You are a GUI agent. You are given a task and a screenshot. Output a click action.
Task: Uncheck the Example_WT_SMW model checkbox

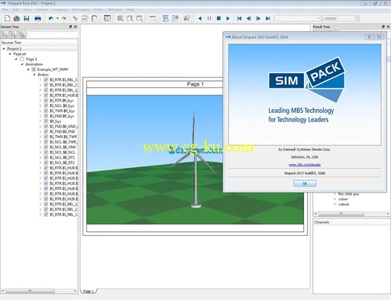pyautogui.click(x=34, y=69)
